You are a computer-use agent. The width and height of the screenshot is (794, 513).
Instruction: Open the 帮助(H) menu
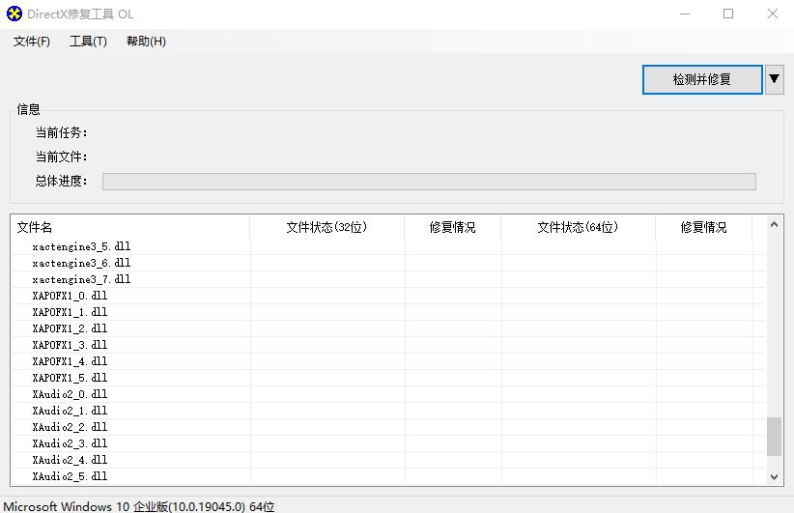(146, 42)
